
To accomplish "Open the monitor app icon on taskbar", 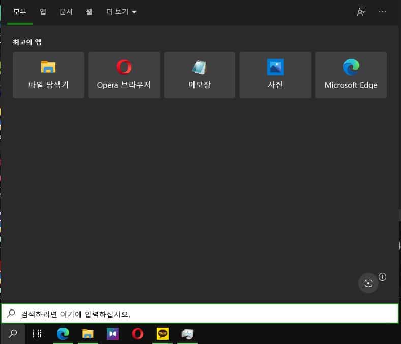I will coord(188,333).
